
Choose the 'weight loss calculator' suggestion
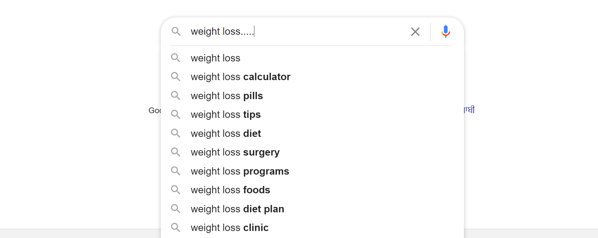point(241,77)
